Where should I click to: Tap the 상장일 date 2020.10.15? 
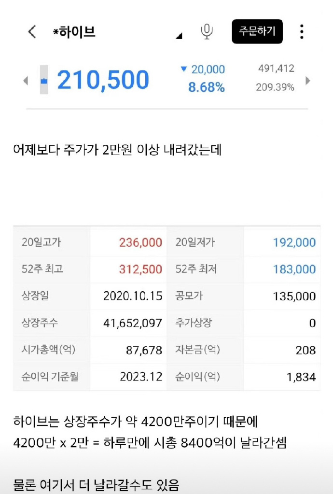[x=134, y=296]
